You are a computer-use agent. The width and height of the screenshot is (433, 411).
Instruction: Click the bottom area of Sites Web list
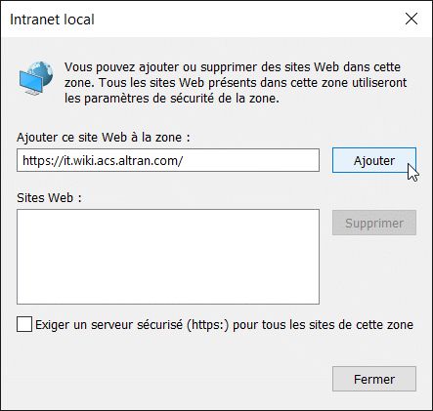tap(168, 295)
